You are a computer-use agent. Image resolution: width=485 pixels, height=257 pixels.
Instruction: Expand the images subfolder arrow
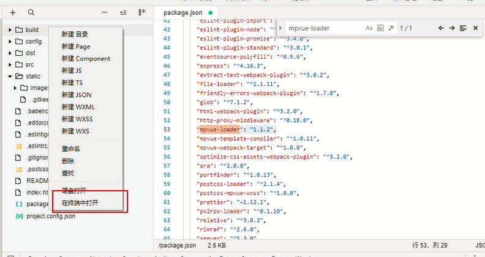(x=15, y=88)
